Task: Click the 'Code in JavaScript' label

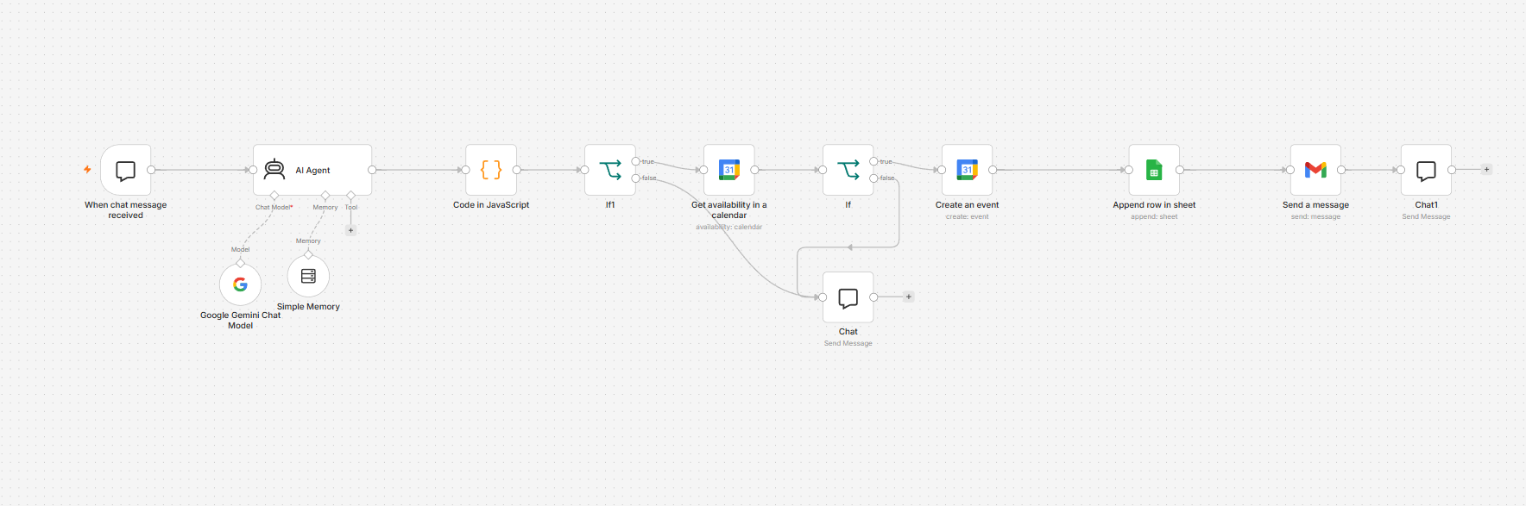Action: 491,205
